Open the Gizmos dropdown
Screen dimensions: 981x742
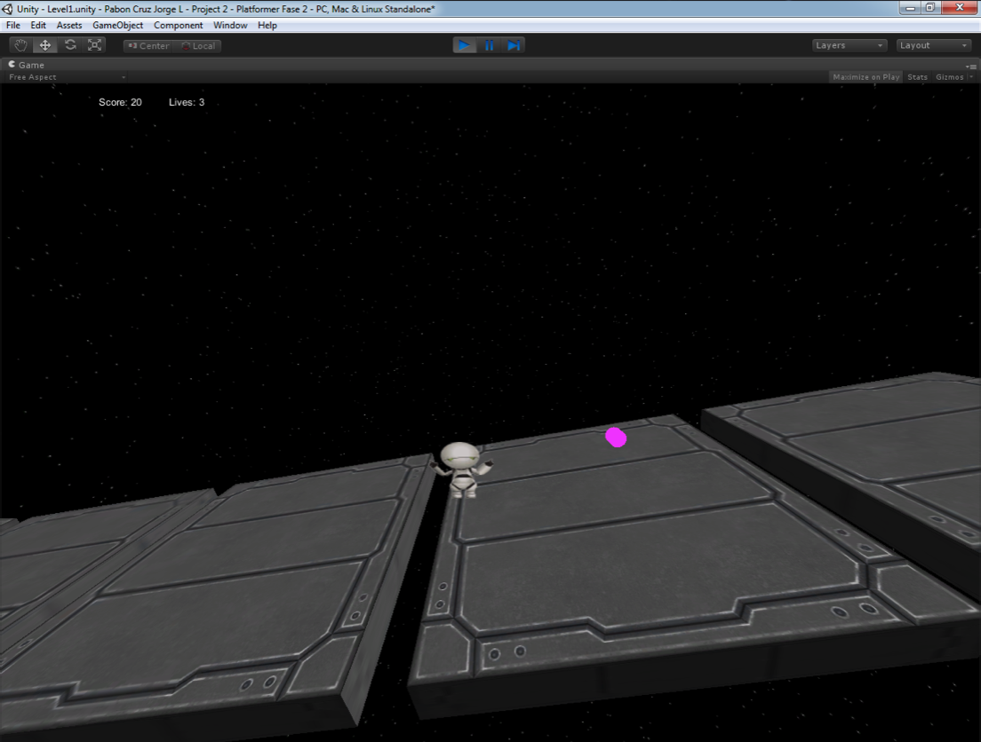click(953, 77)
